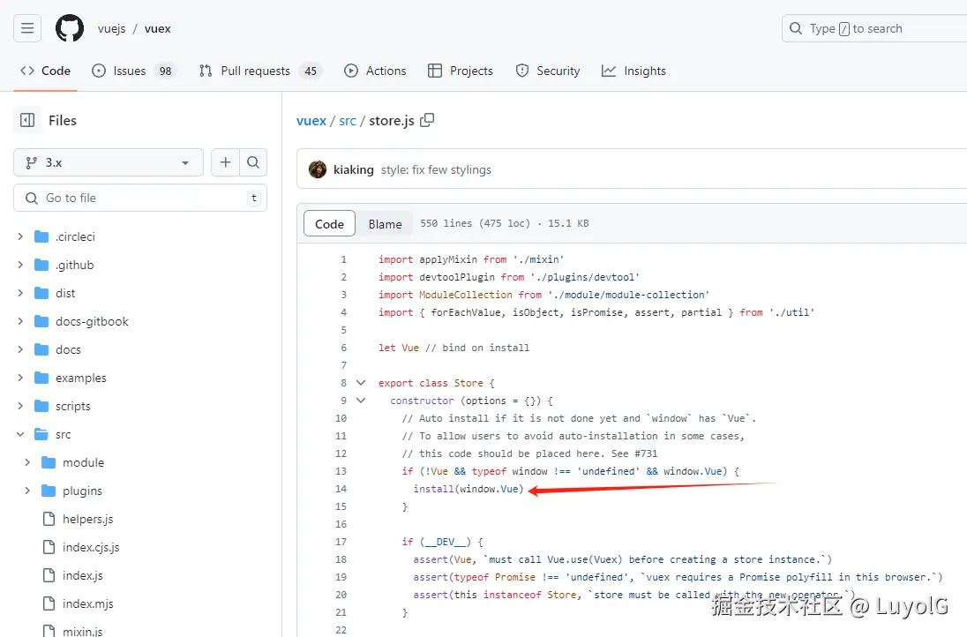The width and height of the screenshot is (967, 637).
Task: Open commit 'style: fix few stylings'
Action: click(436, 169)
